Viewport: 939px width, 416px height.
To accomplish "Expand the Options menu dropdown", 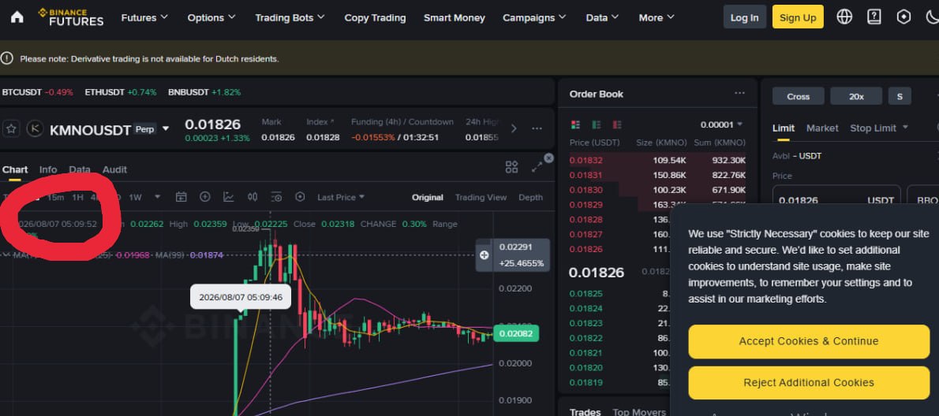I will click(x=211, y=17).
